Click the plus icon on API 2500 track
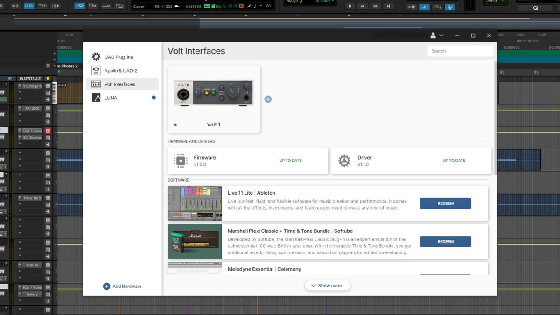The image size is (560, 315). pyautogui.click(x=48, y=122)
